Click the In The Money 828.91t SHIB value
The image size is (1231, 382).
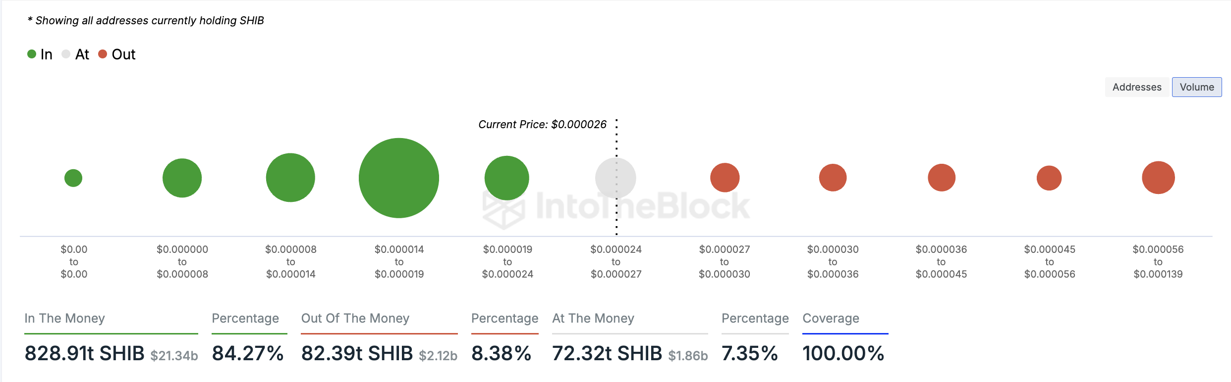click(x=85, y=353)
